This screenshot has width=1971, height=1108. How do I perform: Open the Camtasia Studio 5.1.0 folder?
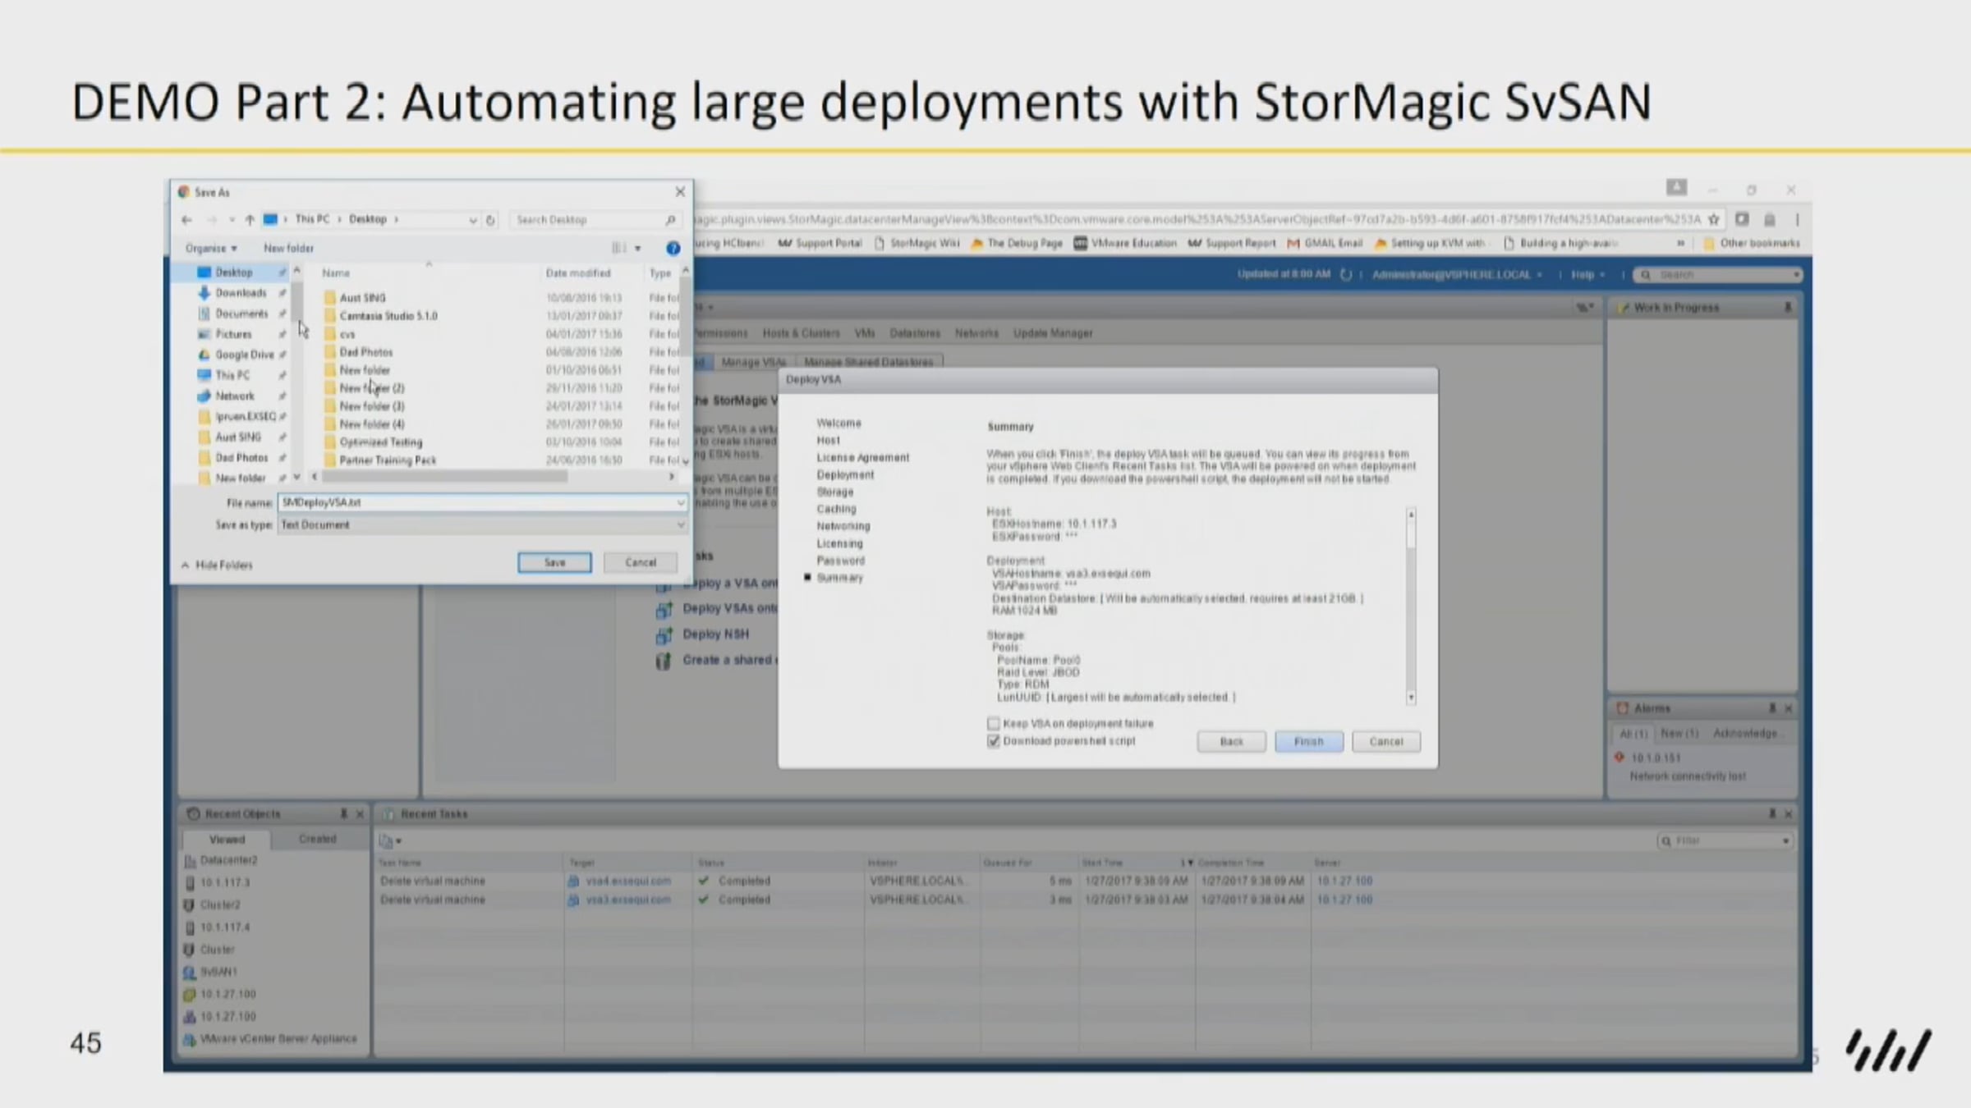[388, 316]
